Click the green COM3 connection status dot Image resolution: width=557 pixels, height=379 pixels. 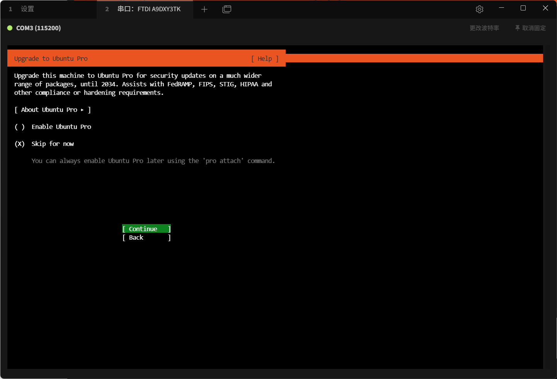pos(10,28)
